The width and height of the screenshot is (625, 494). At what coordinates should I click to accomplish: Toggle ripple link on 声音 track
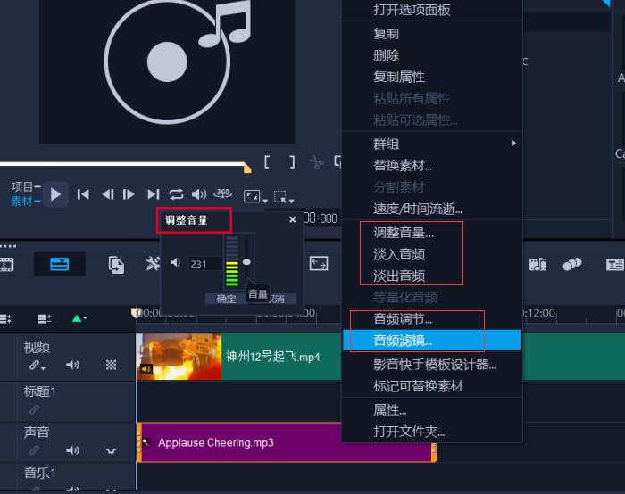pos(34,450)
